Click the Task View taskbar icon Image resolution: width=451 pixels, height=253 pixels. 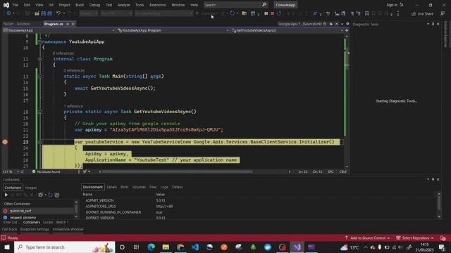point(136,247)
